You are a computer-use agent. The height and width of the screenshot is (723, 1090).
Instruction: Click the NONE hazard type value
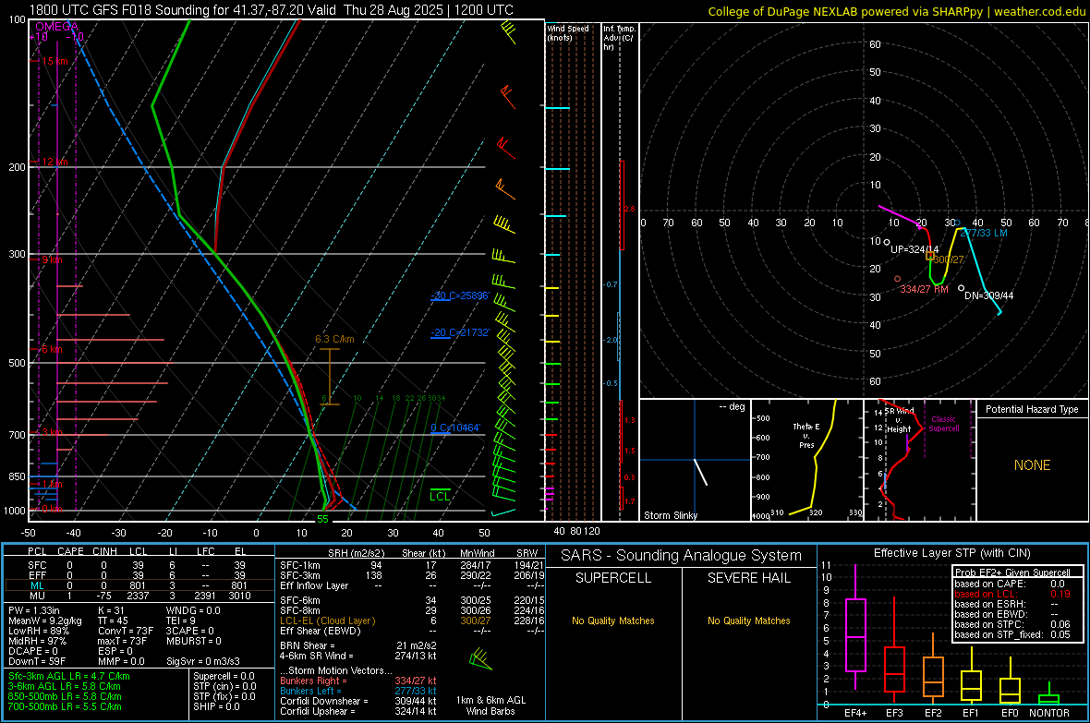click(x=1032, y=465)
